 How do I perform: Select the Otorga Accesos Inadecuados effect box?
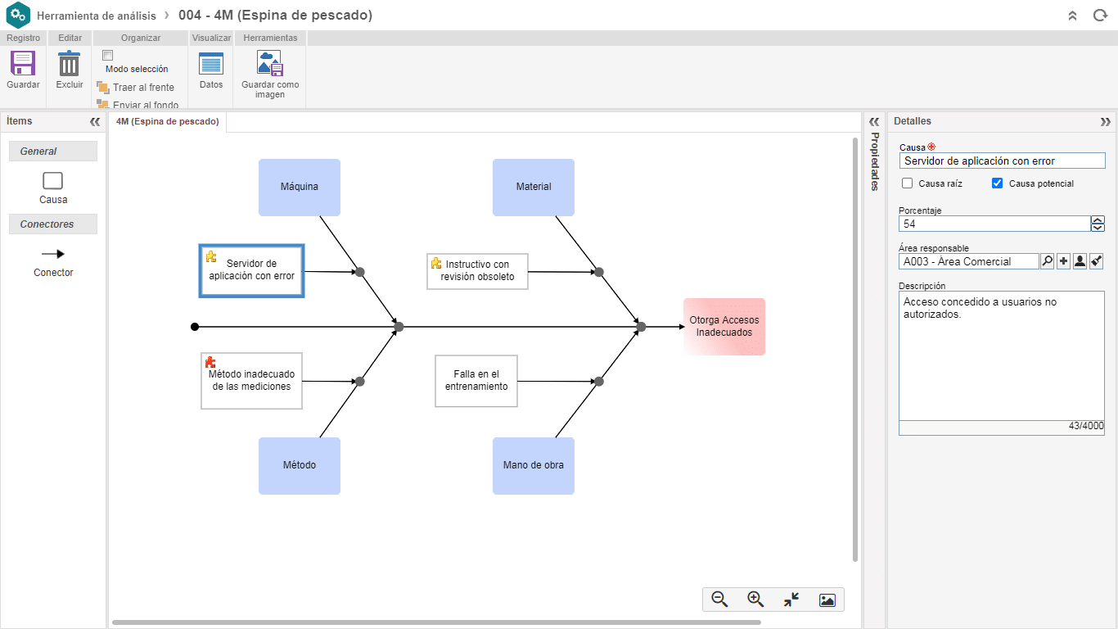[724, 327]
